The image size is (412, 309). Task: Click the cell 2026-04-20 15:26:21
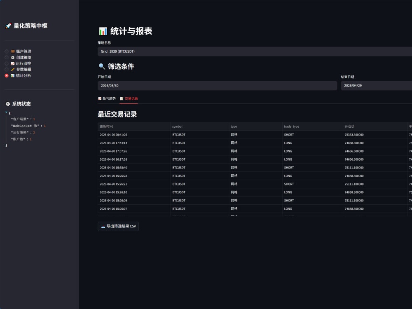click(134, 184)
